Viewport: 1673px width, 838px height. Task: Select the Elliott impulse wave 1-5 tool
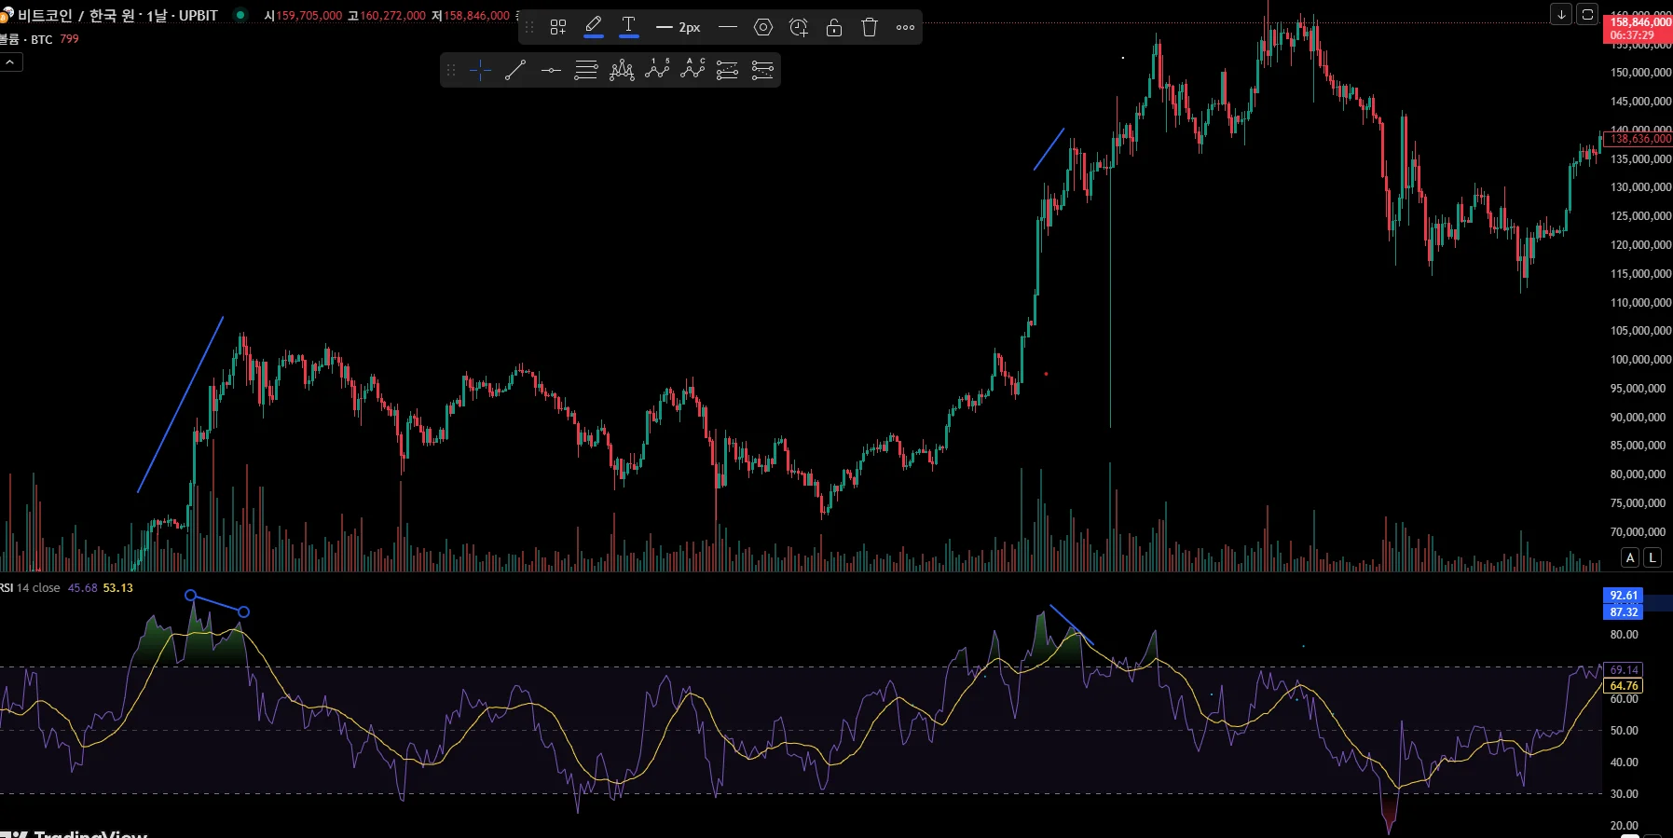point(657,70)
